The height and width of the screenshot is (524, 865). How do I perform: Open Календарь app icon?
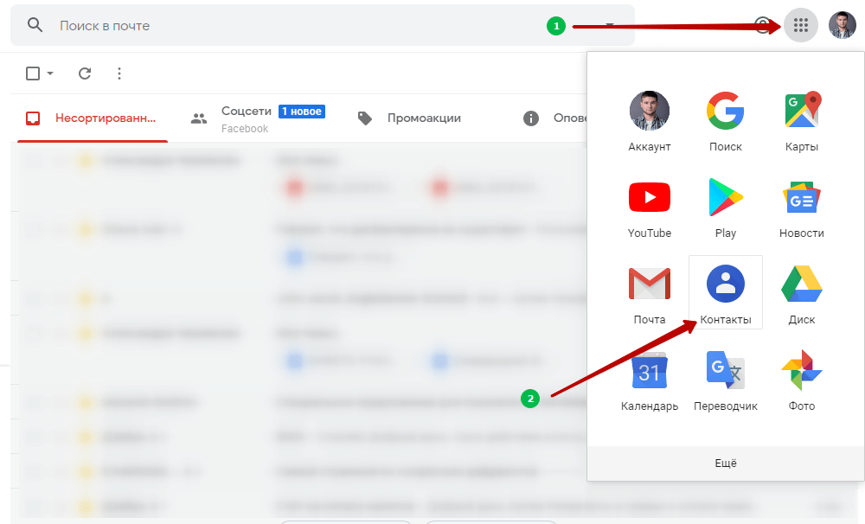(650, 380)
